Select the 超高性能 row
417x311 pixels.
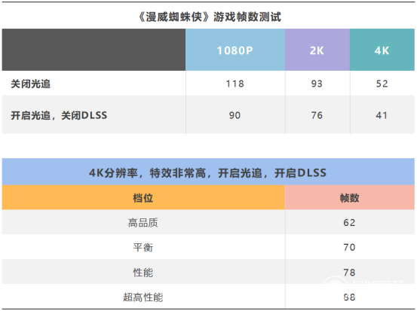click(x=208, y=296)
